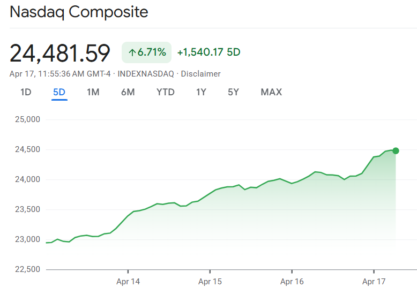The width and height of the screenshot is (417, 295).
Task: Switch to the 1M chart range
Action: tap(93, 92)
